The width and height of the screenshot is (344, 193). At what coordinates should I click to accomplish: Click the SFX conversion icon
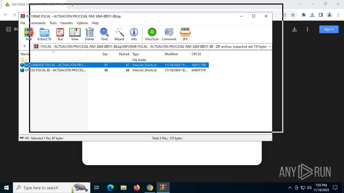coord(185,34)
